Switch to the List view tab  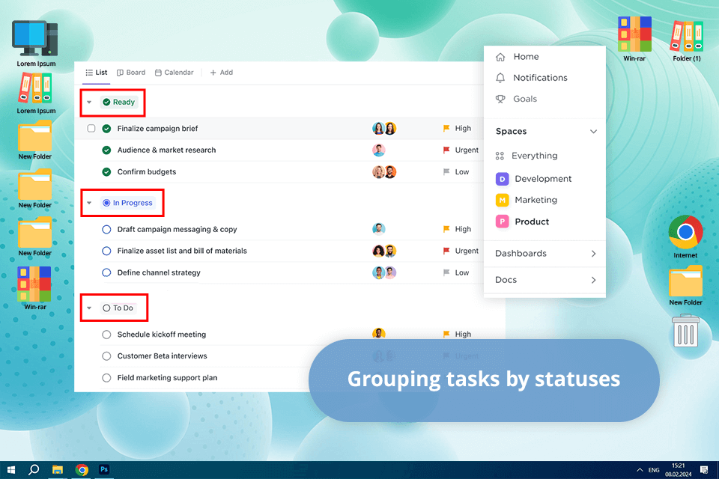click(97, 73)
